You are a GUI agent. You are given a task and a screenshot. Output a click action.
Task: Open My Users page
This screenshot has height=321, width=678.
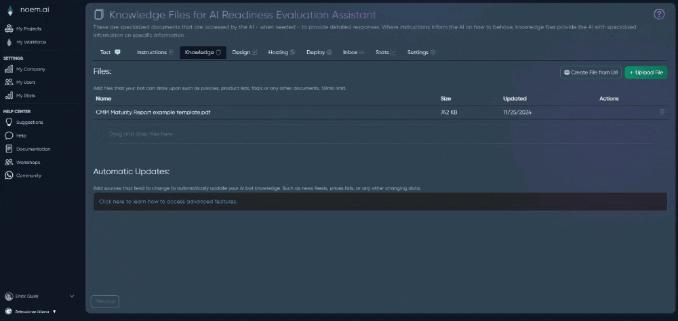[26, 82]
